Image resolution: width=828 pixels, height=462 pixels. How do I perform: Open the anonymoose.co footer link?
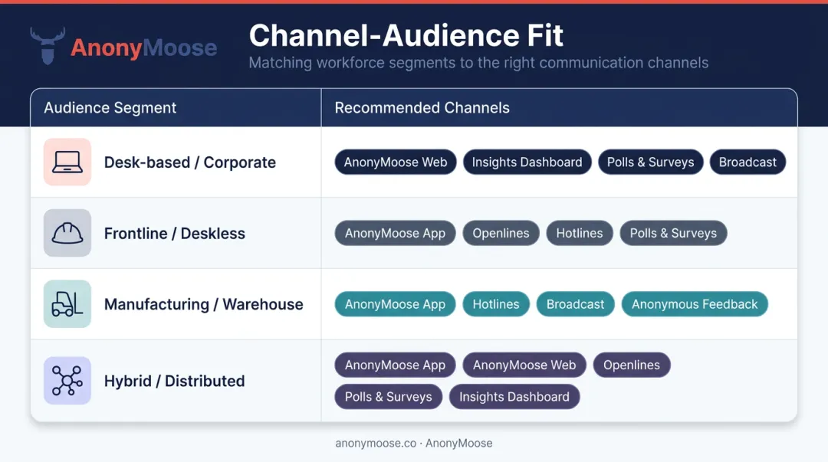[376, 443]
